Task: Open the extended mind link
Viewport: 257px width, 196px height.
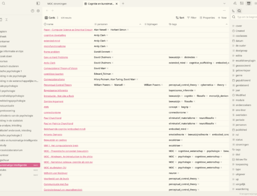Action: pyautogui.click(x=52, y=41)
